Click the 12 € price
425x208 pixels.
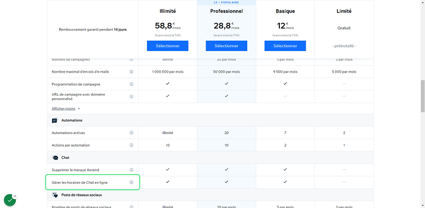point(285,26)
